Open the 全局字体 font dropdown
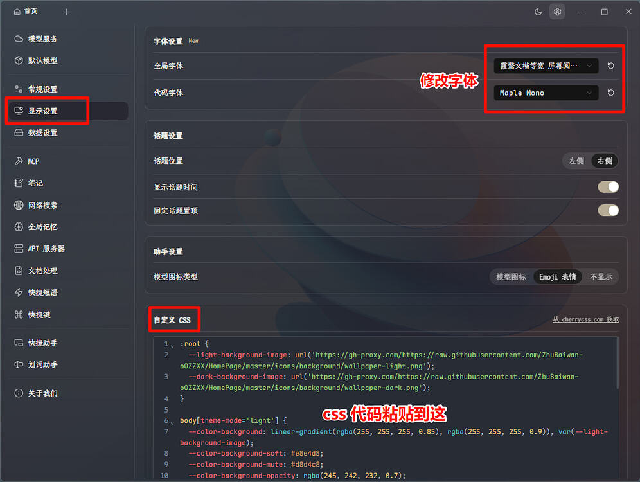 (546, 66)
